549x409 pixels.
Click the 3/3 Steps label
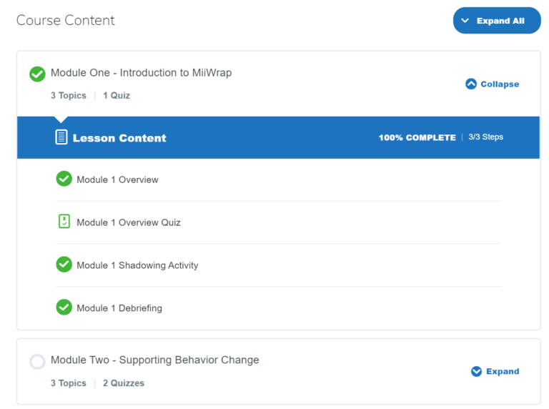click(485, 137)
